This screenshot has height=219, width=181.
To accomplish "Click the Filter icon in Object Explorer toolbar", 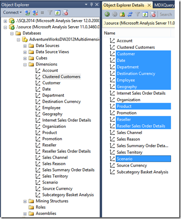I will 50,13.
